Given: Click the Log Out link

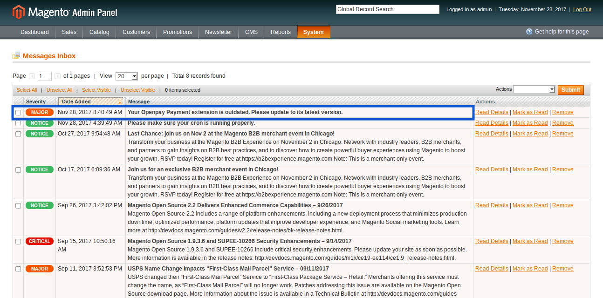Looking at the screenshot, I should pos(582,9).
